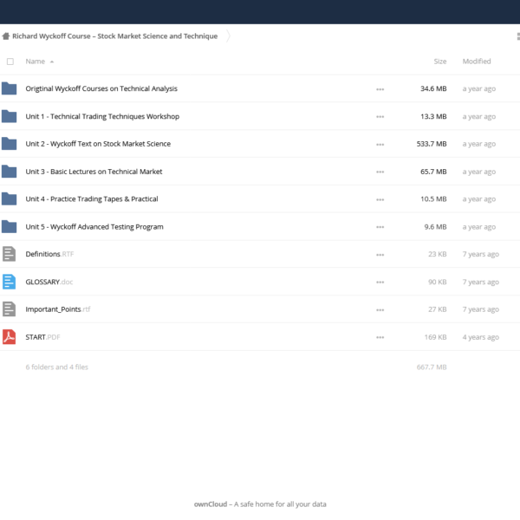Open the GLOSSARY.doc file
This screenshot has width=520, height=520.
coord(49,282)
